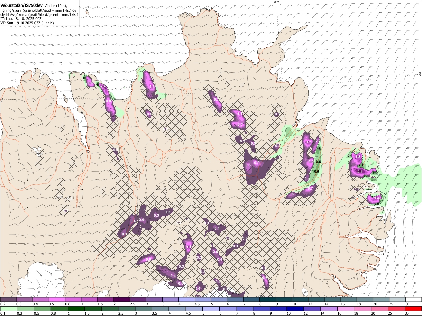This screenshot has width=422, height=316.
Task: Click the palest green rain swatch between 0.1 and 0.3
Action: (9, 309)
